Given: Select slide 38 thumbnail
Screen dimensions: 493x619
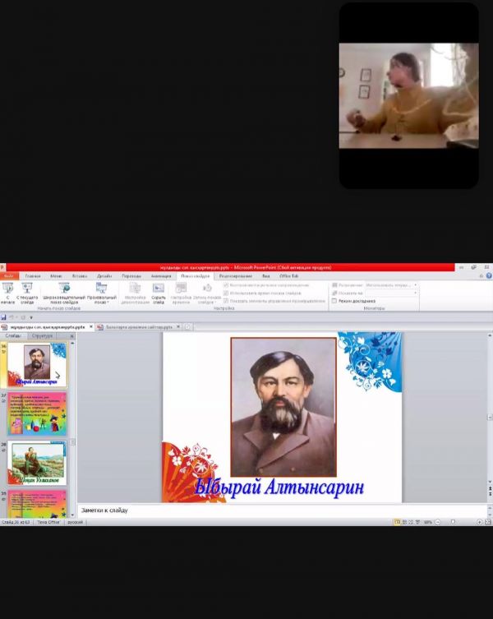Looking at the screenshot, I should tap(37, 463).
